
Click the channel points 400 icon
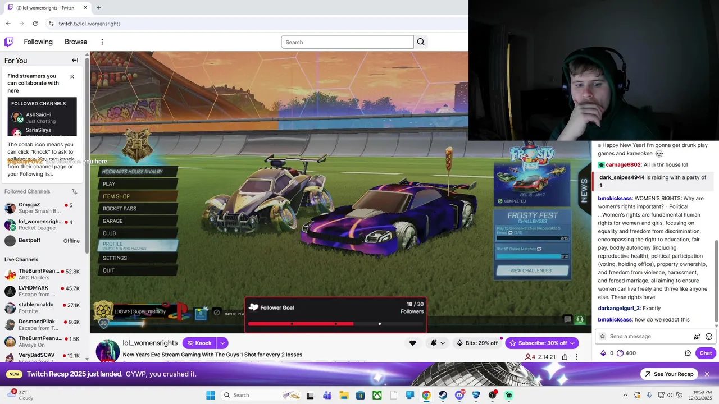point(620,353)
